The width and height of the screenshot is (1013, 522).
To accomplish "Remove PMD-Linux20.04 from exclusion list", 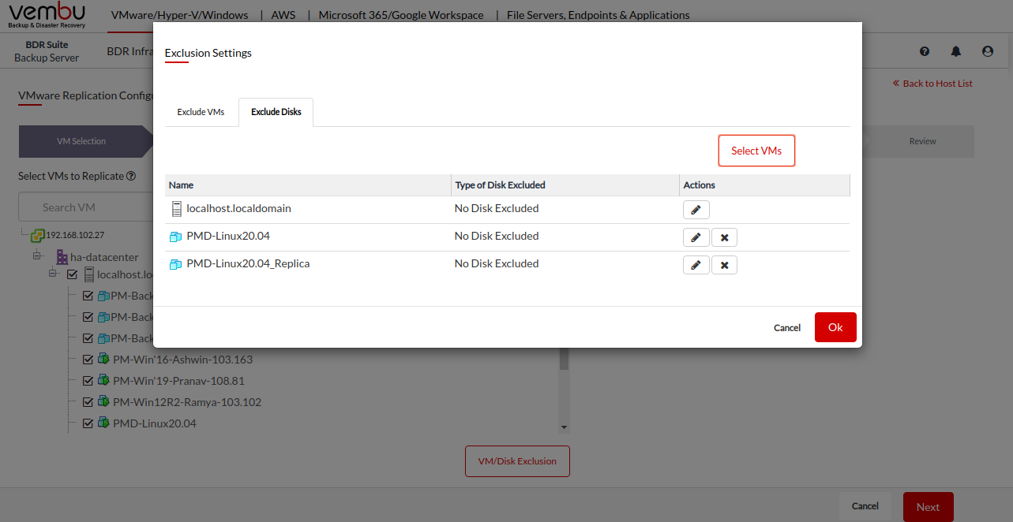I will click(x=724, y=237).
